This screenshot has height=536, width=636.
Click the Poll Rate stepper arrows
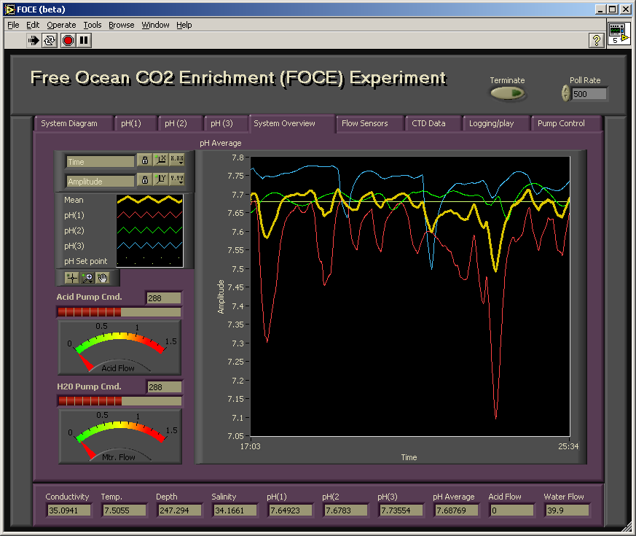(566, 93)
